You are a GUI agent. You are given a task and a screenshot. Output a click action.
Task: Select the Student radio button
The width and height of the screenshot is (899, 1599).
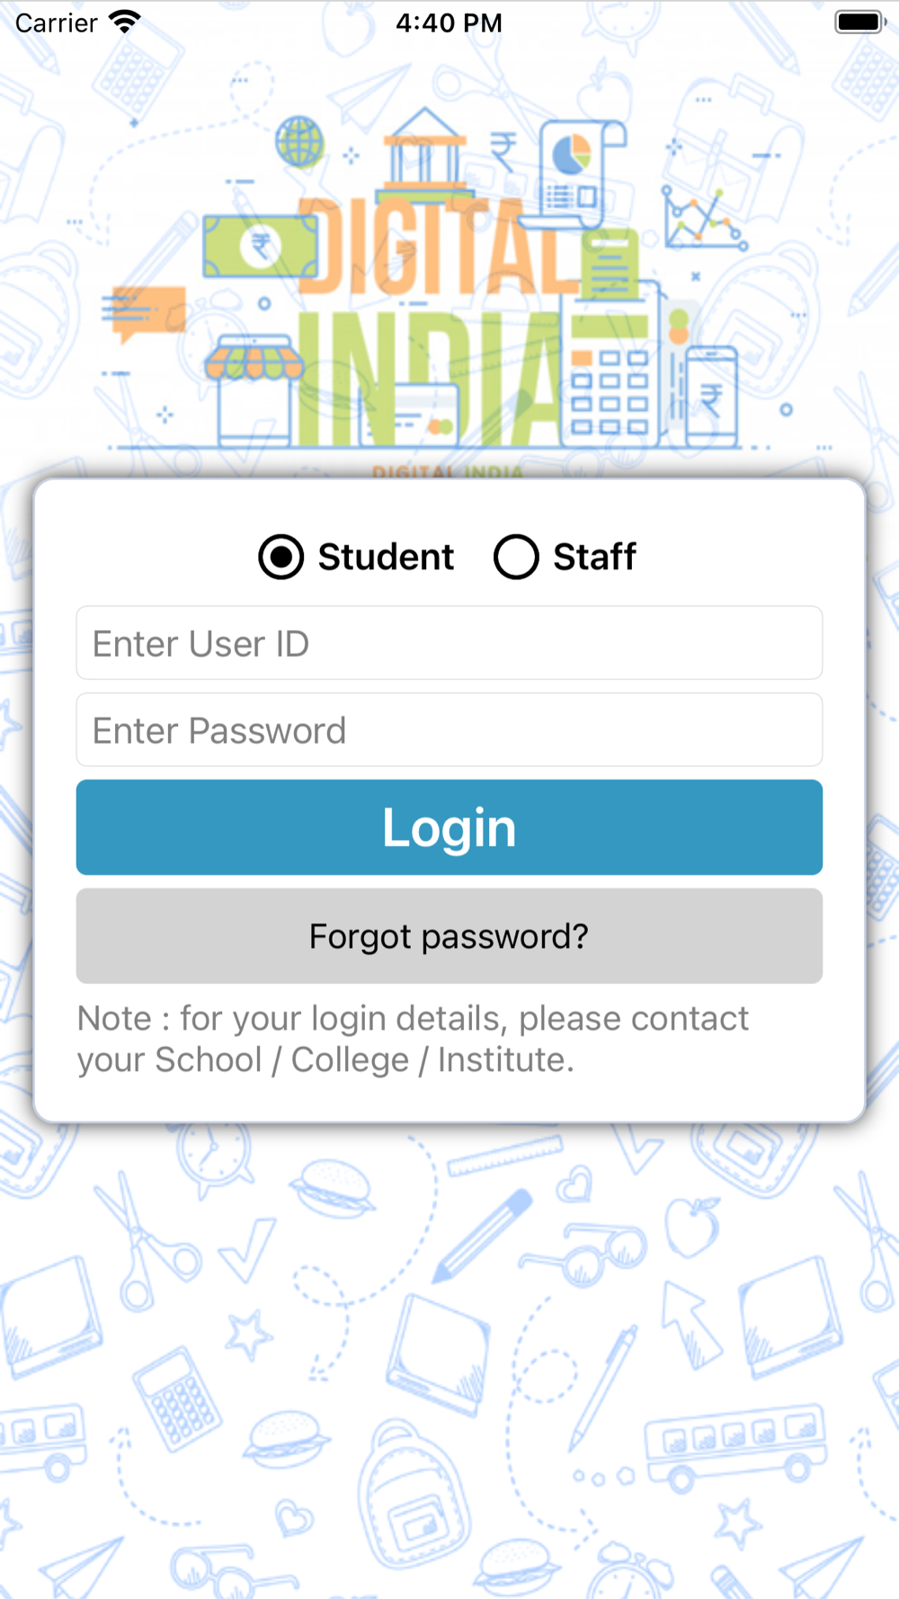281,557
